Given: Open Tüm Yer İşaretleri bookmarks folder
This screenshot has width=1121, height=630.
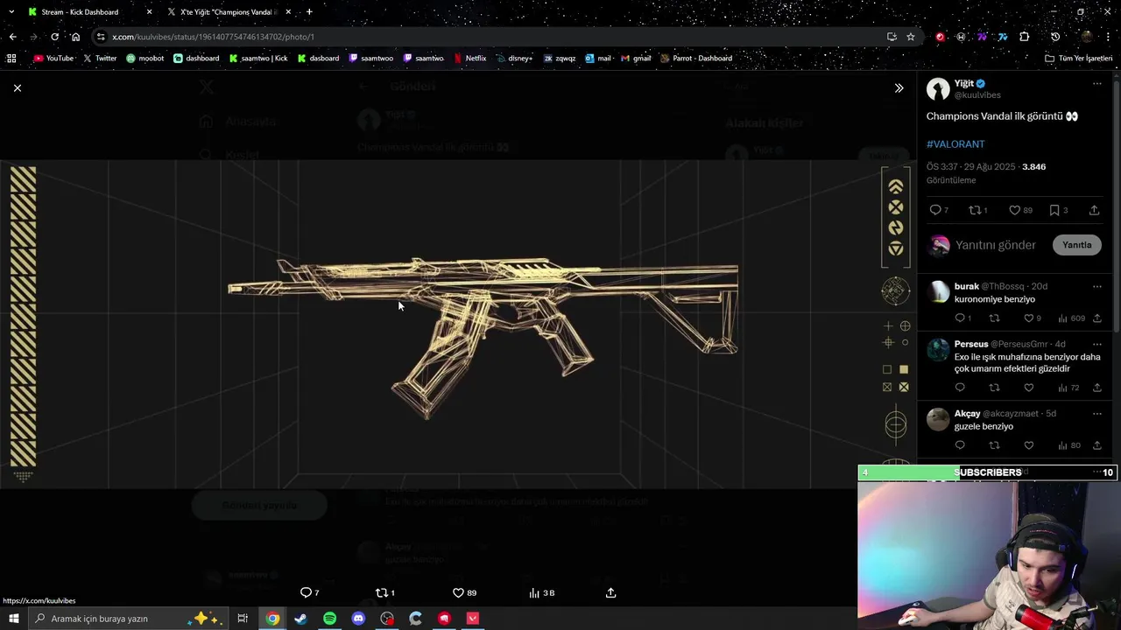Looking at the screenshot, I should pyautogui.click(x=1078, y=59).
